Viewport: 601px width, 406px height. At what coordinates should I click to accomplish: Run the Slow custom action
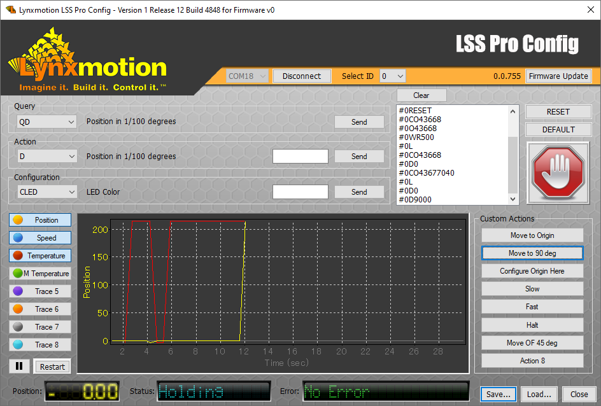(x=532, y=289)
